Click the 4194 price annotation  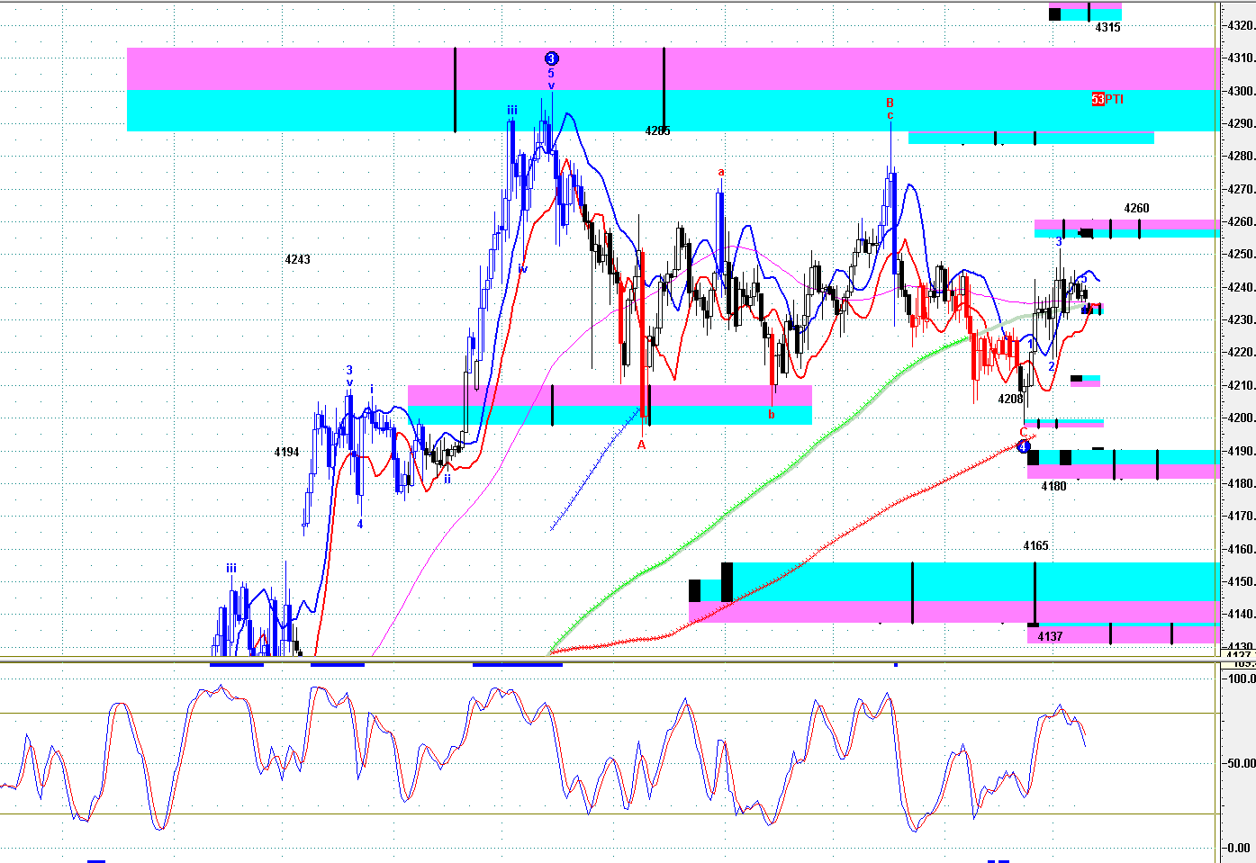pyautogui.click(x=286, y=453)
